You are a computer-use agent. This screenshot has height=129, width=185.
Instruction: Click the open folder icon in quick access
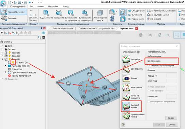[15, 2]
